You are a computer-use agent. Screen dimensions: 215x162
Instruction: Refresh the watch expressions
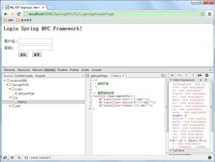pyautogui.click(x=206, y=80)
